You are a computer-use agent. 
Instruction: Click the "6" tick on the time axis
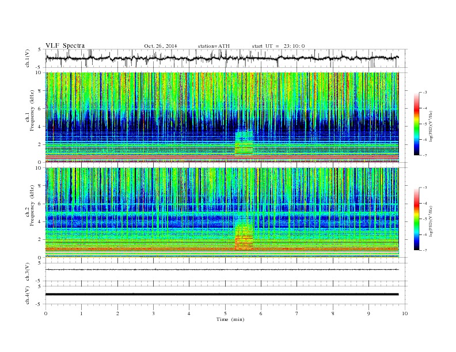[261, 313]
